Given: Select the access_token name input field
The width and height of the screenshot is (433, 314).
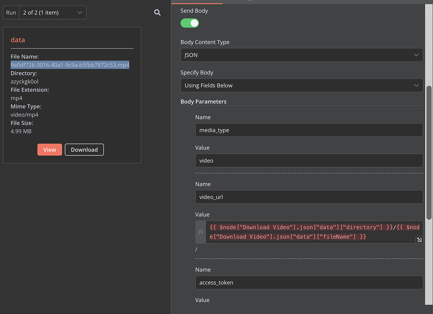Looking at the screenshot, I should coord(309,282).
